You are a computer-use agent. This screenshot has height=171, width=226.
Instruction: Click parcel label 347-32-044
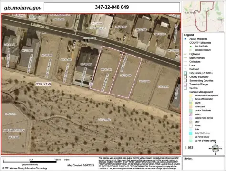[x=27, y=51]
